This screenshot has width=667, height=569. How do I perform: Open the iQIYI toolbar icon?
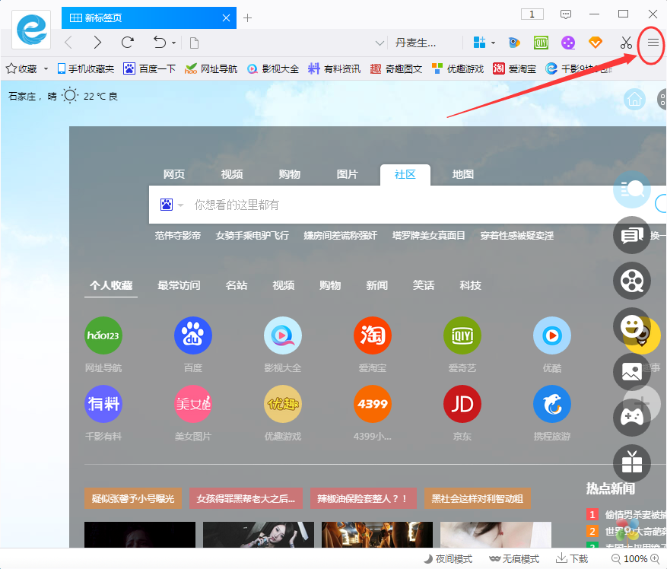click(541, 43)
